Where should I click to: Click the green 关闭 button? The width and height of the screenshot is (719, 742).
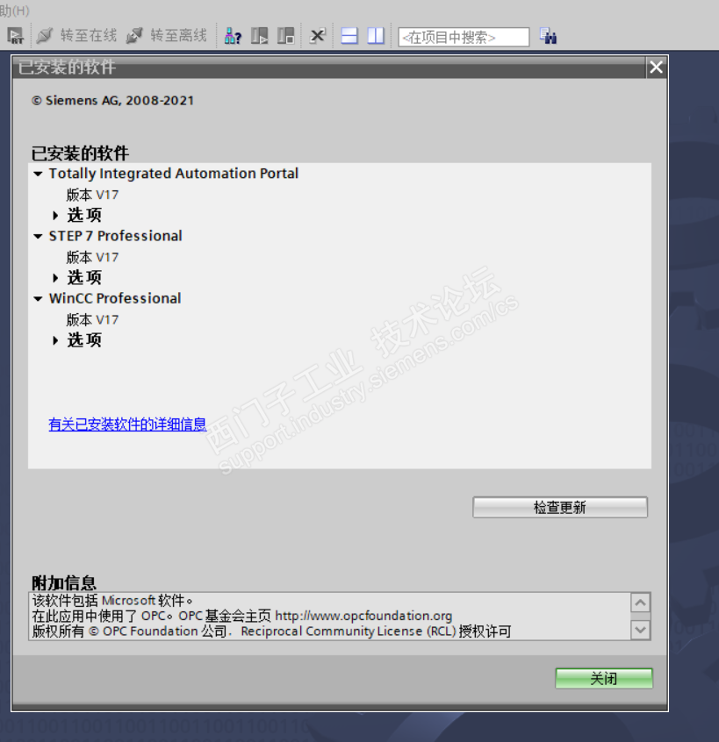(x=604, y=679)
